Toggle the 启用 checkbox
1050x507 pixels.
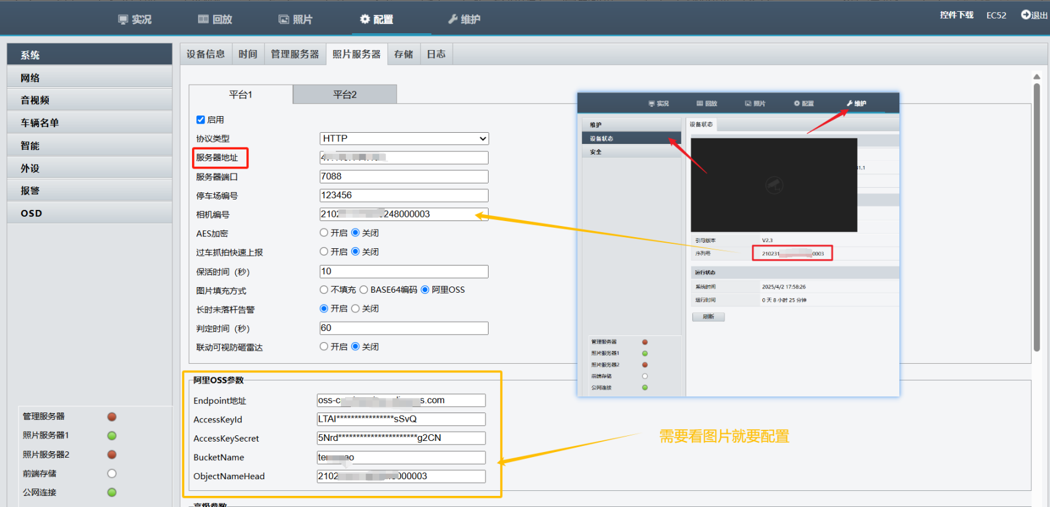pos(201,120)
